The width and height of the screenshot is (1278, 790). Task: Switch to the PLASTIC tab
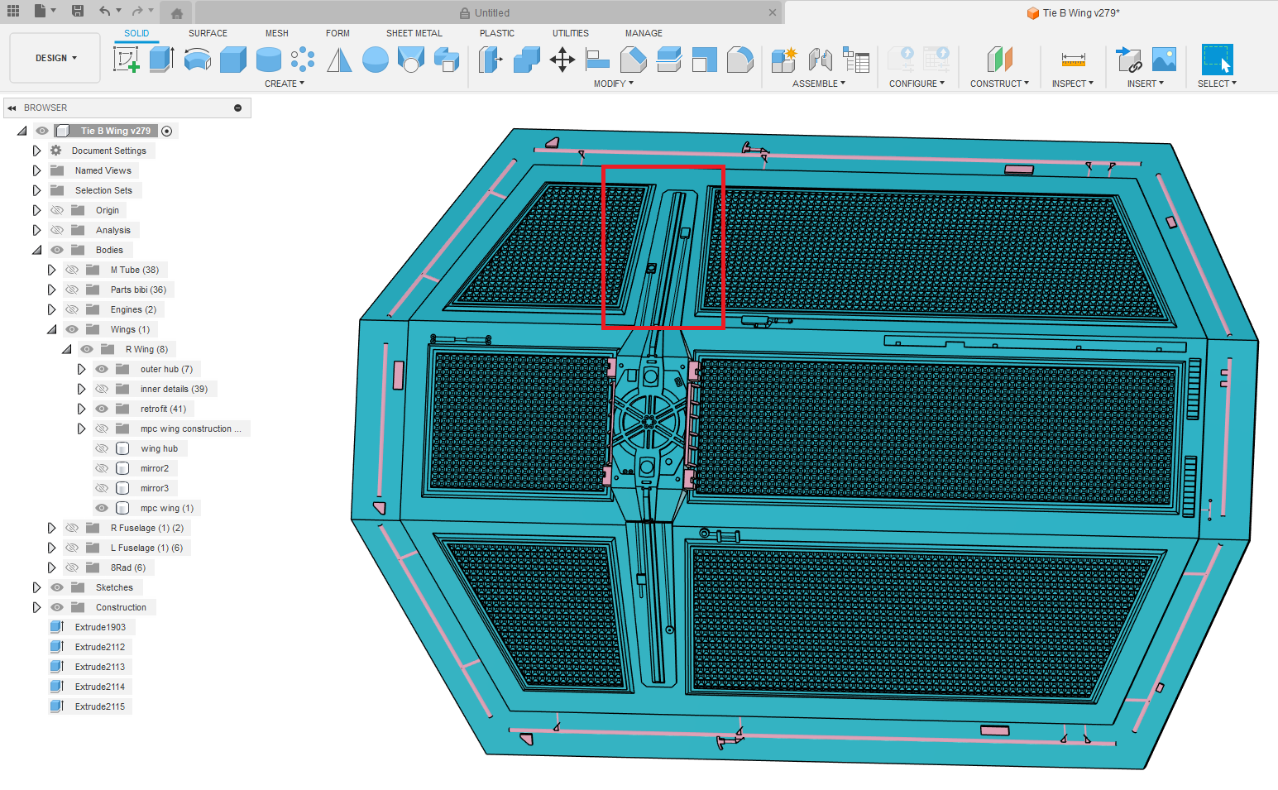[x=497, y=33]
